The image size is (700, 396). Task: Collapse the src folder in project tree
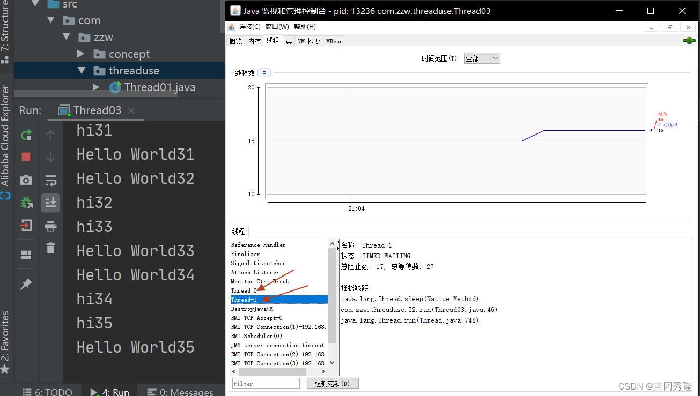pos(35,4)
